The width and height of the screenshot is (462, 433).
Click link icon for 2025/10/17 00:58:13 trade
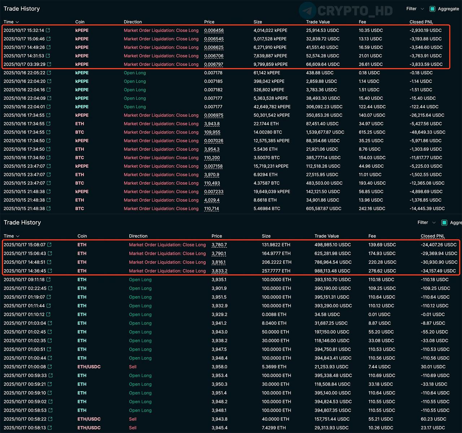[49, 428]
